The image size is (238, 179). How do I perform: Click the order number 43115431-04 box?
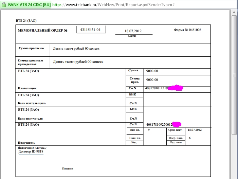point(91,30)
